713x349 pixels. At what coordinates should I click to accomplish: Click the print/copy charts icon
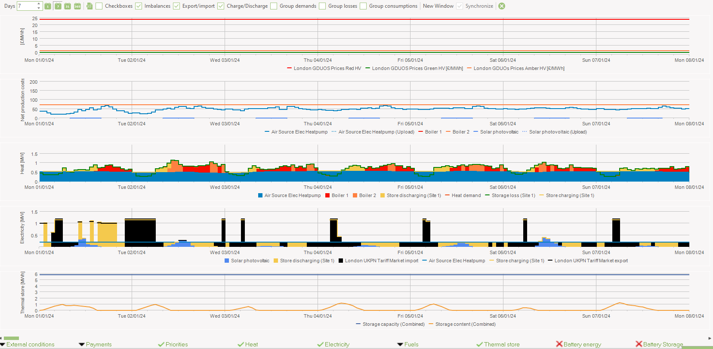(90, 6)
